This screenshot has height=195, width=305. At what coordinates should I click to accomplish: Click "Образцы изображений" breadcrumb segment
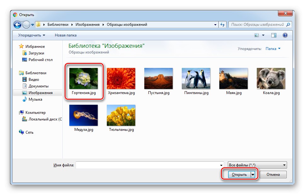[127, 25]
